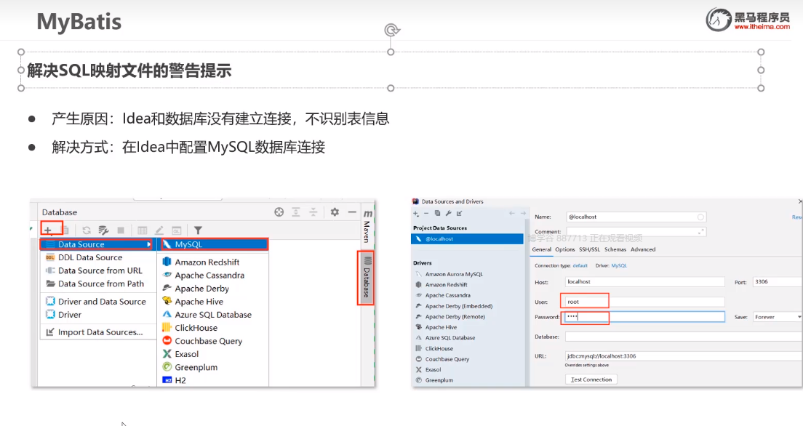Click the Test Connection button
The image size is (803, 426).
coord(591,380)
